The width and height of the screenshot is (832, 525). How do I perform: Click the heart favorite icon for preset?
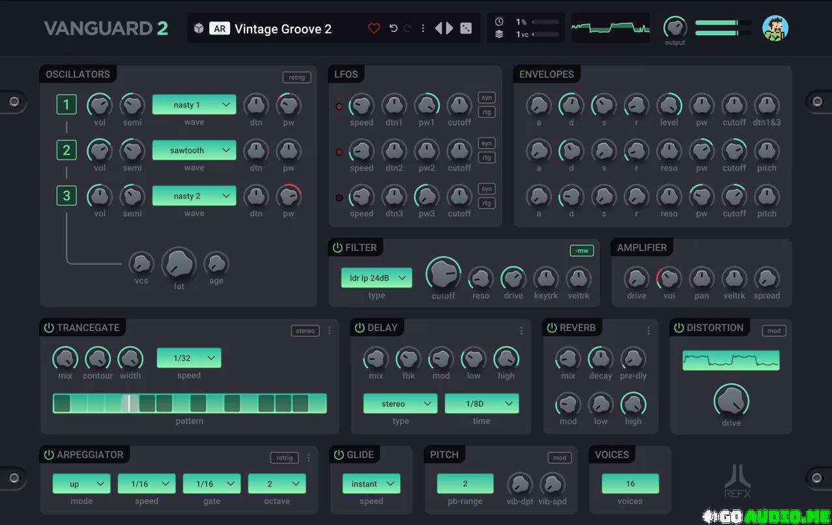(374, 29)
